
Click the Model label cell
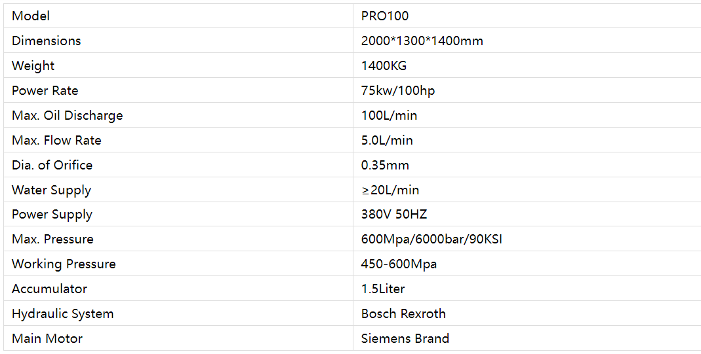click(x=31, y=16)
